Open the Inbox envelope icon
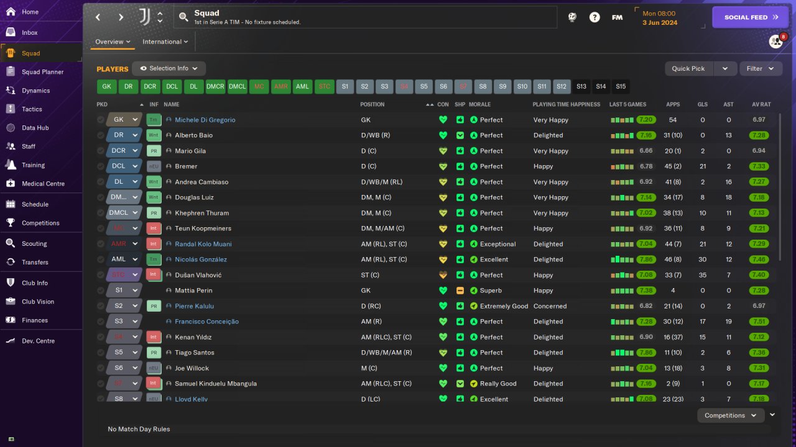Screen dimensions: 796x447 pos(11,32)
